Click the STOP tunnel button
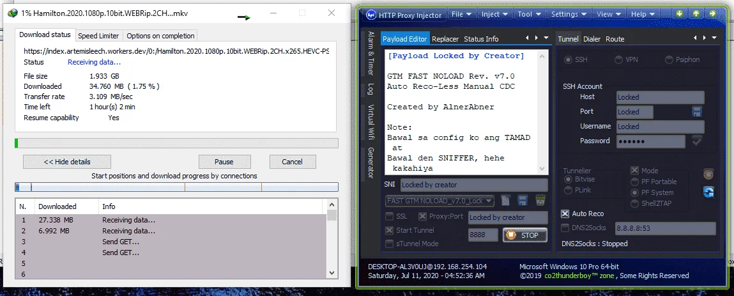The height and width of the screenshot is (296, 734). pyautogui.click(x=524, y=235)
